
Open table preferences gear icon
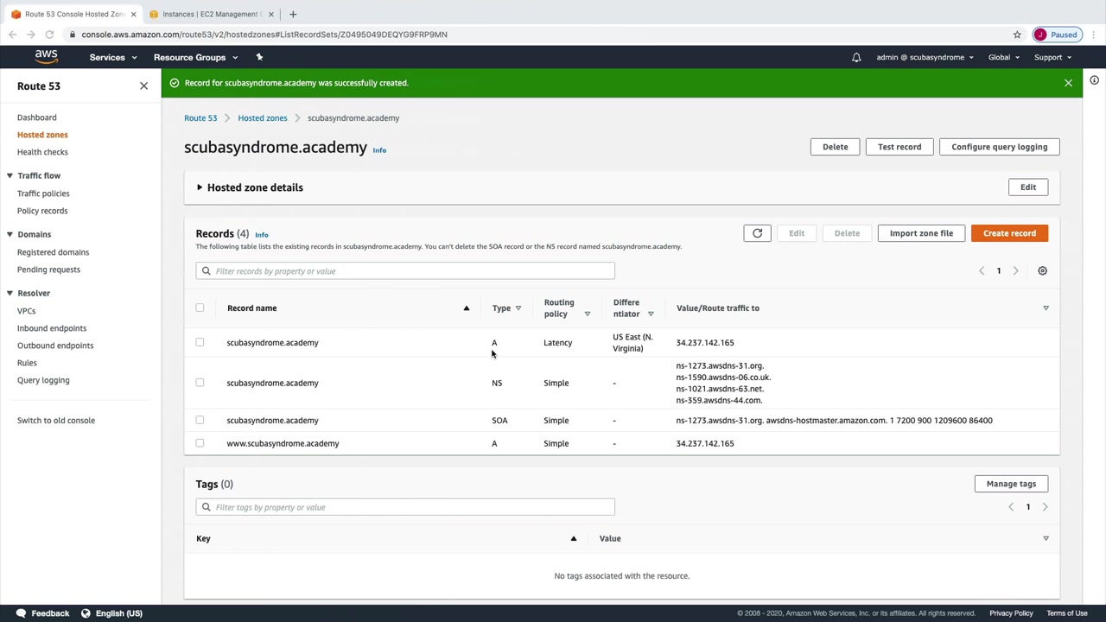1042,270
